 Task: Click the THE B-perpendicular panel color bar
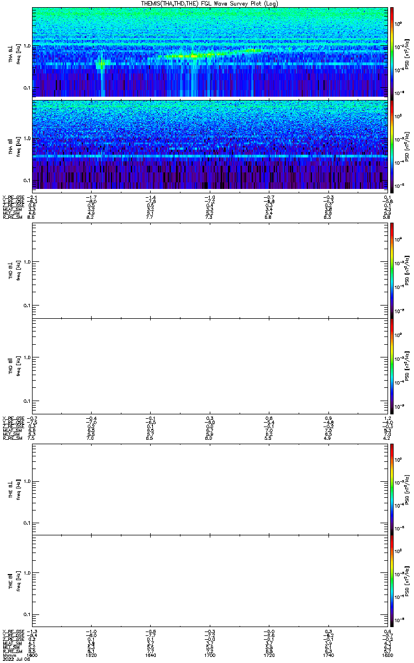coord(392,490)
